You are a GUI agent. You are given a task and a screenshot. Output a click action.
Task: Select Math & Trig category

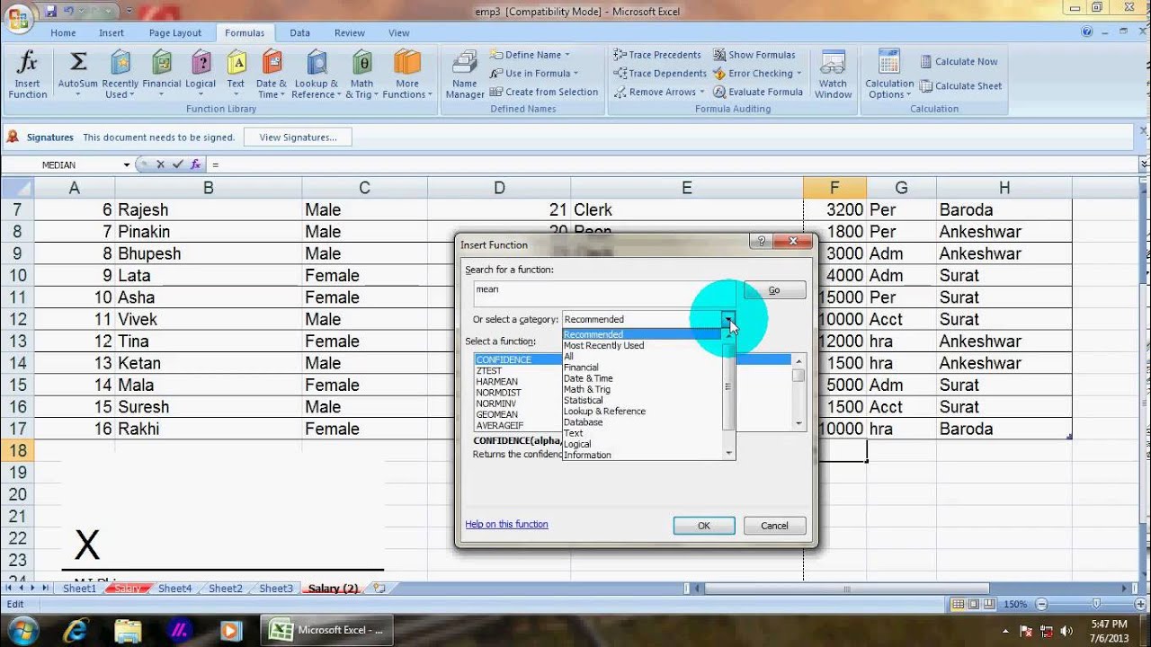pyautogui.click(x=642, y=389)
